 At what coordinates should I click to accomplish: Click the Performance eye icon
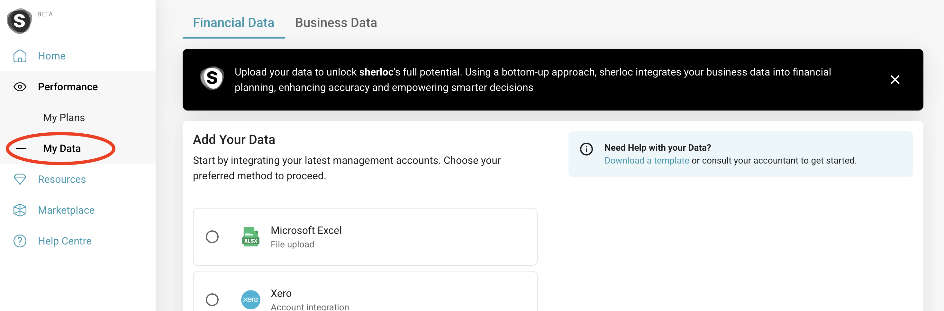point(20,87)
